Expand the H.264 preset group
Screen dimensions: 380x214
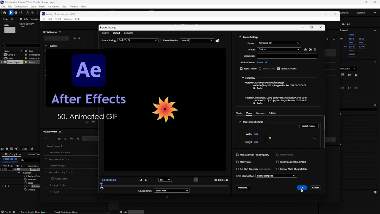50,192
